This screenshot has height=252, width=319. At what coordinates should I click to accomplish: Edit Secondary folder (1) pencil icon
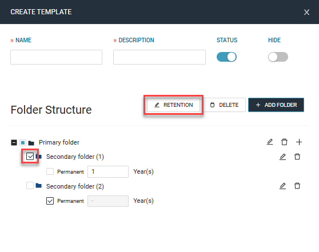click(x=282, y=157)
